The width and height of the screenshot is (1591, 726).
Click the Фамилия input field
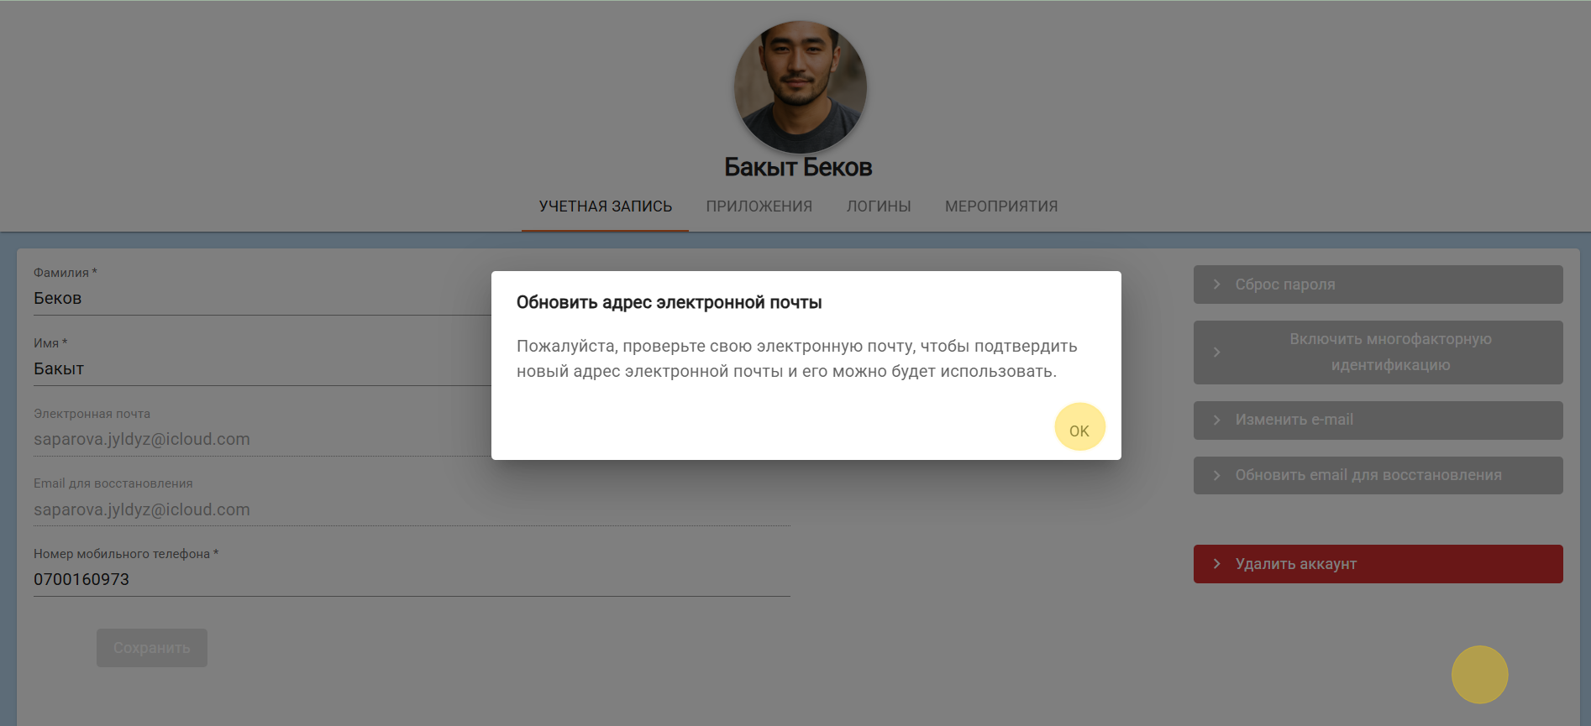(x=262, y=298)
